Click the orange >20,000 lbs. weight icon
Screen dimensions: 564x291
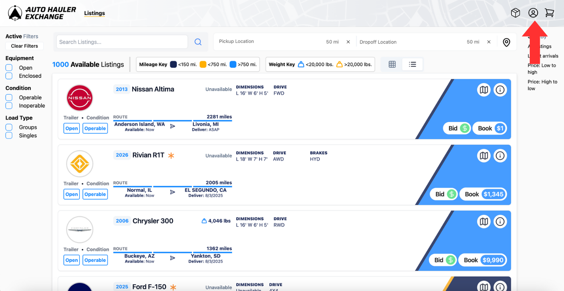click(x=339, y=64)
